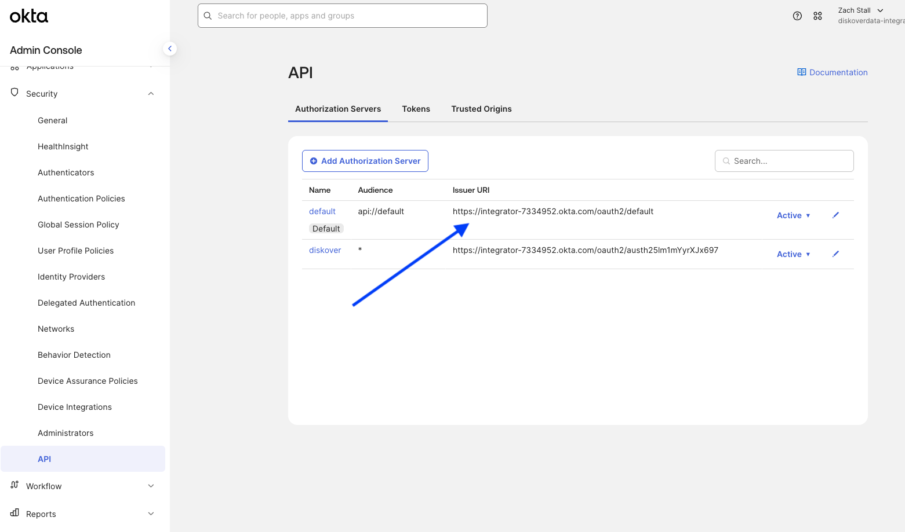This screenshot has width=905, height=532.
Task: Click the api://default audience value
Action: coord(381,211)
